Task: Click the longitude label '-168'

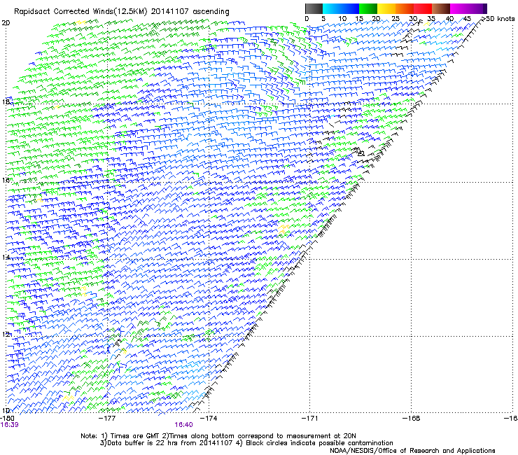Action: (x=412, y=419)
